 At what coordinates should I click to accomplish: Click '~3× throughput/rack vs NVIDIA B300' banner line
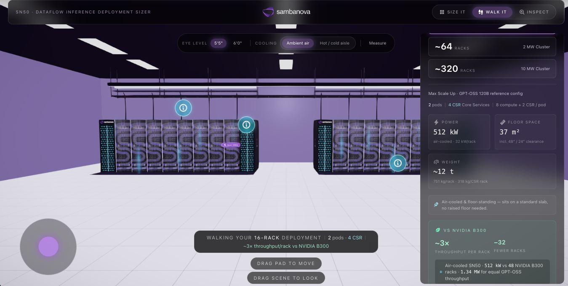point(286,246)
